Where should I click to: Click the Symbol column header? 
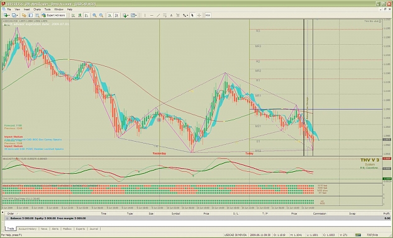tap(175, 213)
